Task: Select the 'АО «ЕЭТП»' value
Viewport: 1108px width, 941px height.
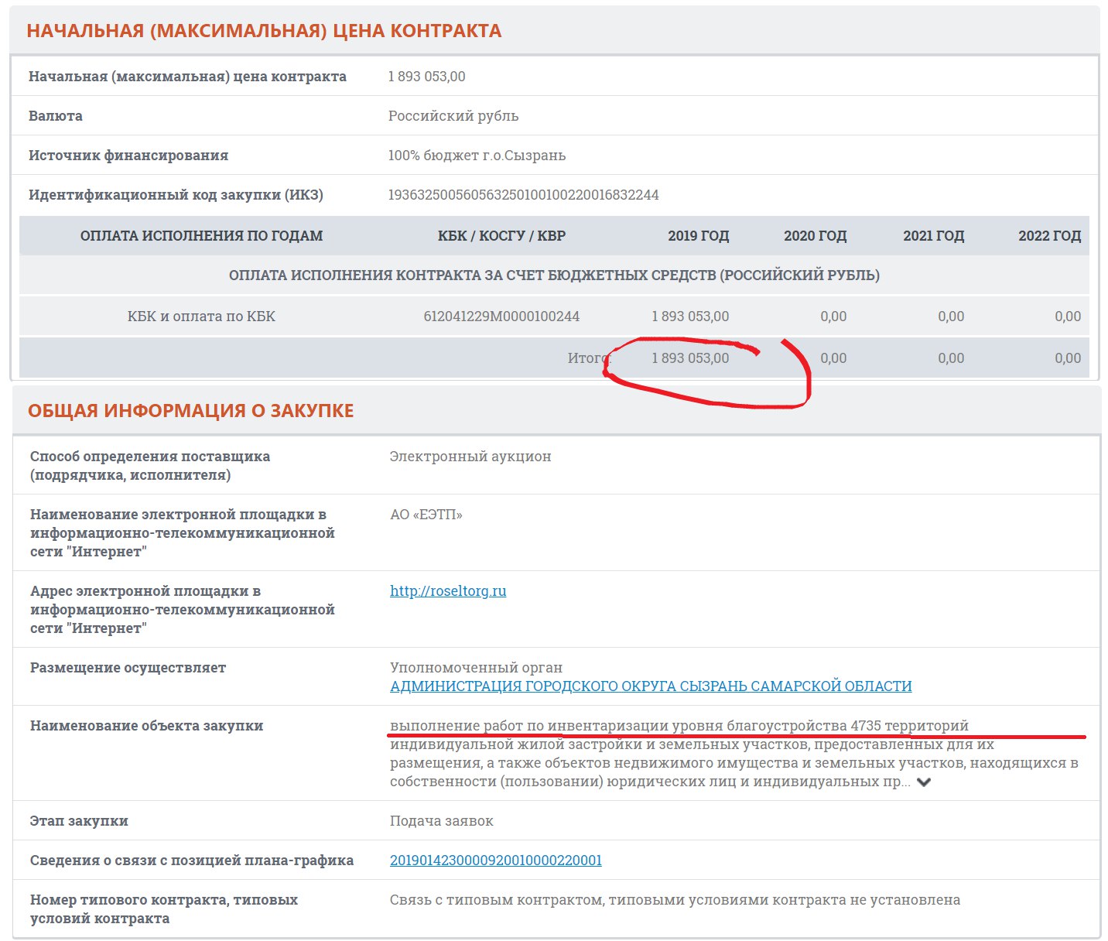Action: (x=426, y=515)
